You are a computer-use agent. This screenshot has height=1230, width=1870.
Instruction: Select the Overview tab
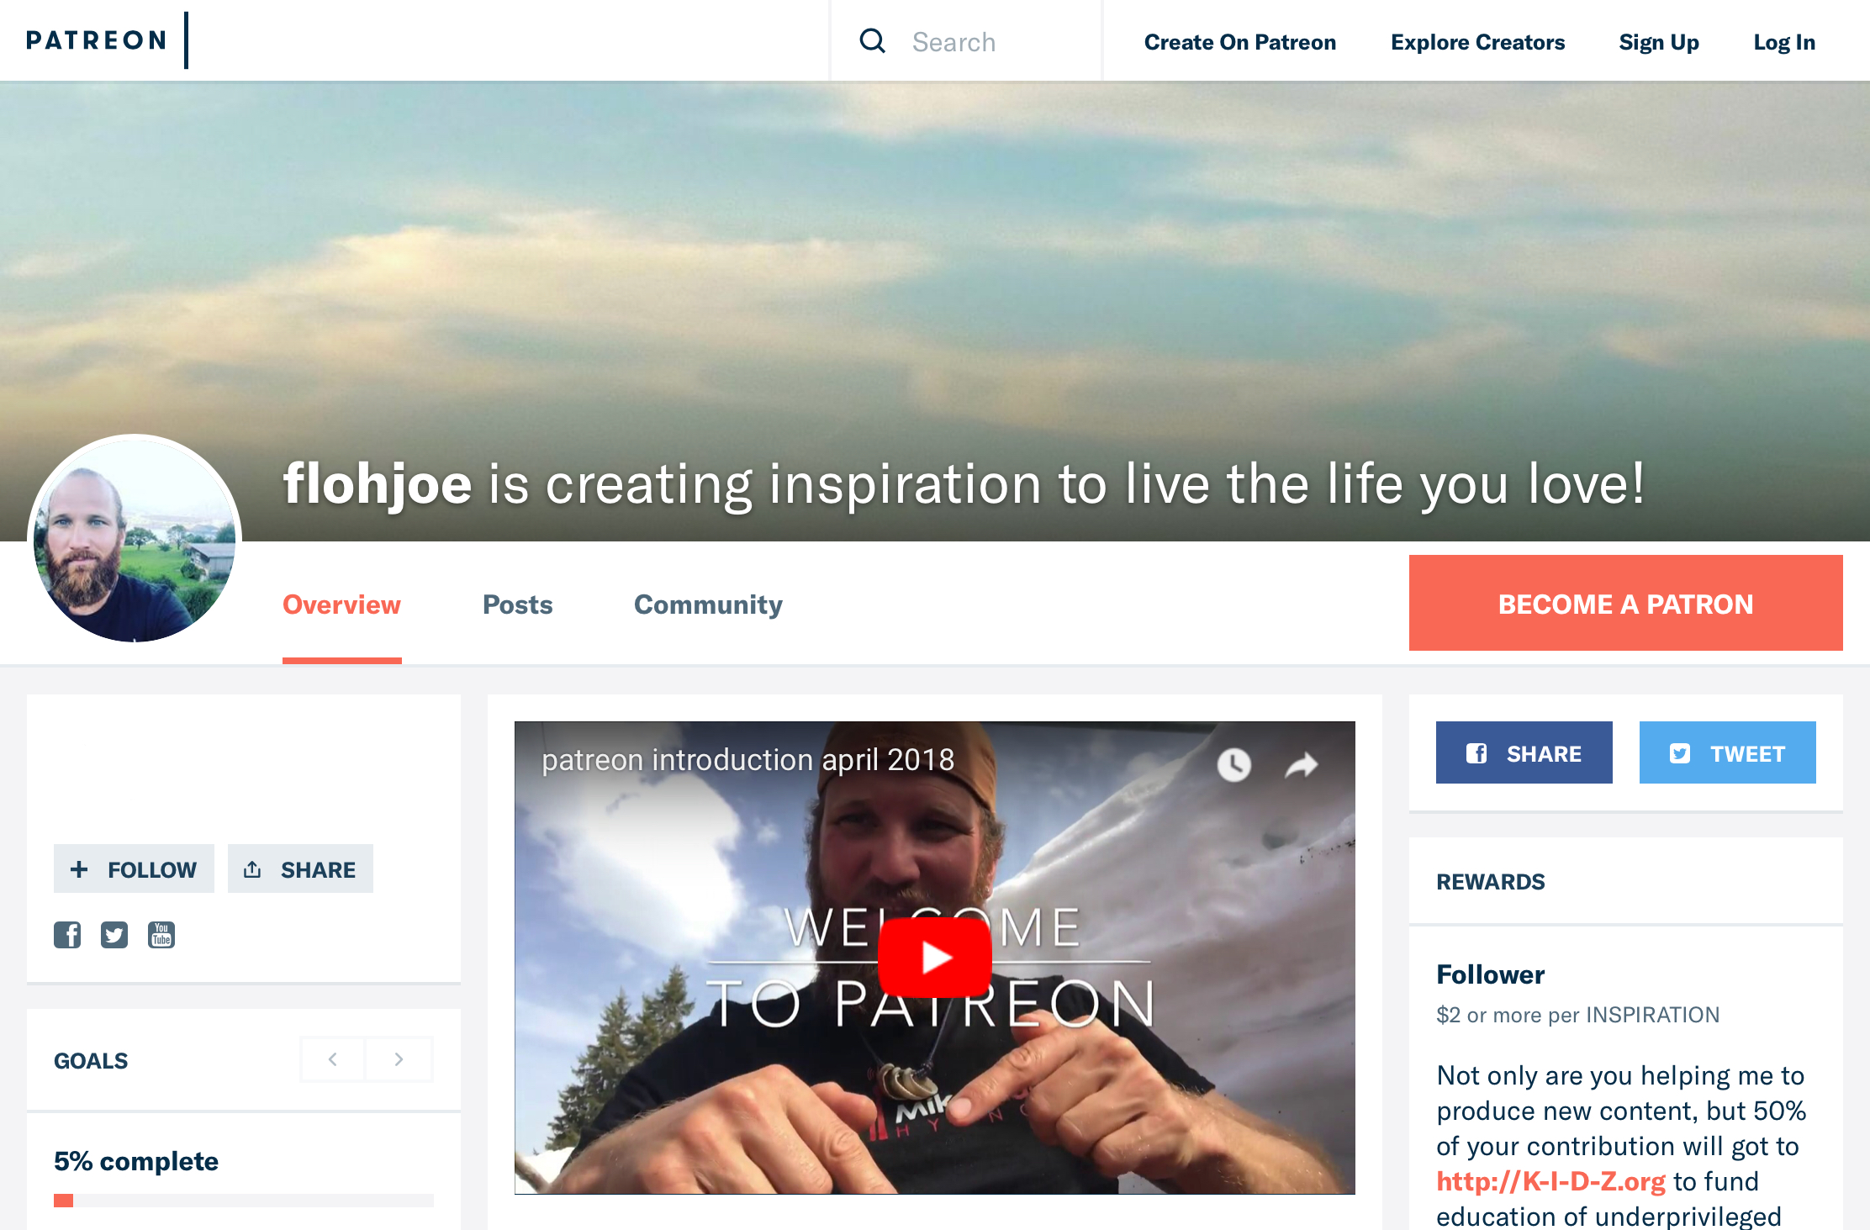click(341, 604)
